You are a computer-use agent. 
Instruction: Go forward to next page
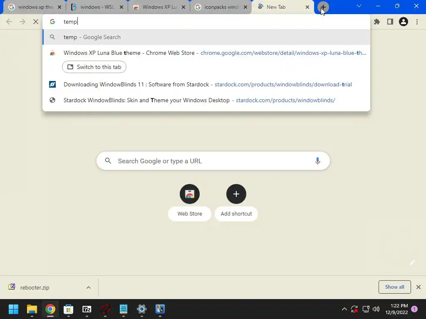tap(22, 22)
